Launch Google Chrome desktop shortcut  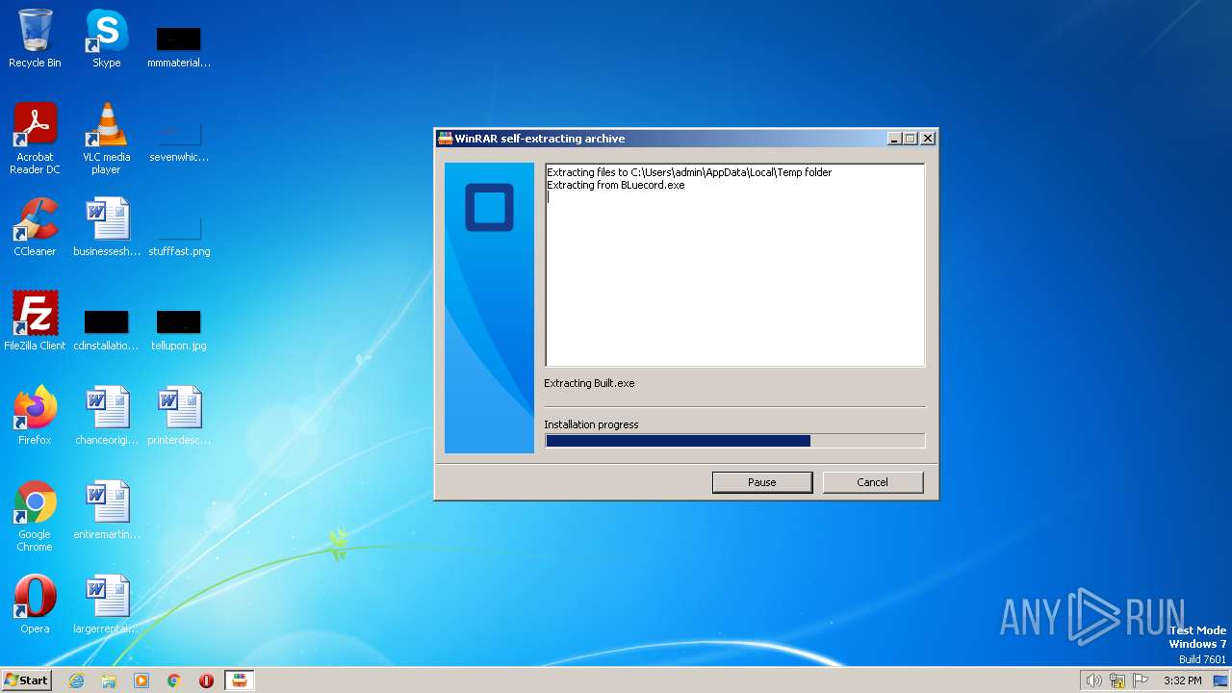pyautogui.click(x=35, y=516)
